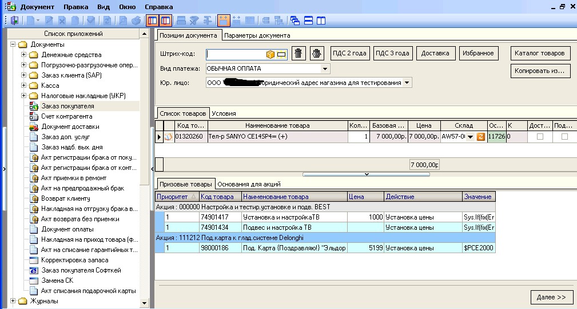The width and height of the screenshot is (577, 309).
Task: Switch to Параметры документа tab
Action: [257, 35]
